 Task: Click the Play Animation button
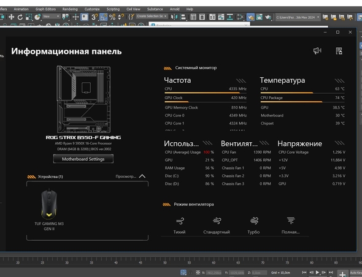[317, 272]
